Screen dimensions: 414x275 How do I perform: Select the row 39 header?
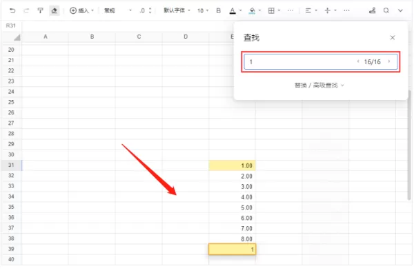[11, 249]
